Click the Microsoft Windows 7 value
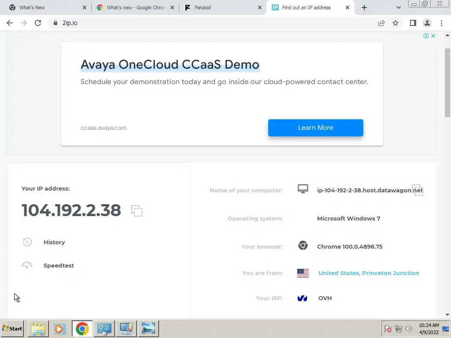The height and width of the screenshot is (338, 451). click(349, 218)
